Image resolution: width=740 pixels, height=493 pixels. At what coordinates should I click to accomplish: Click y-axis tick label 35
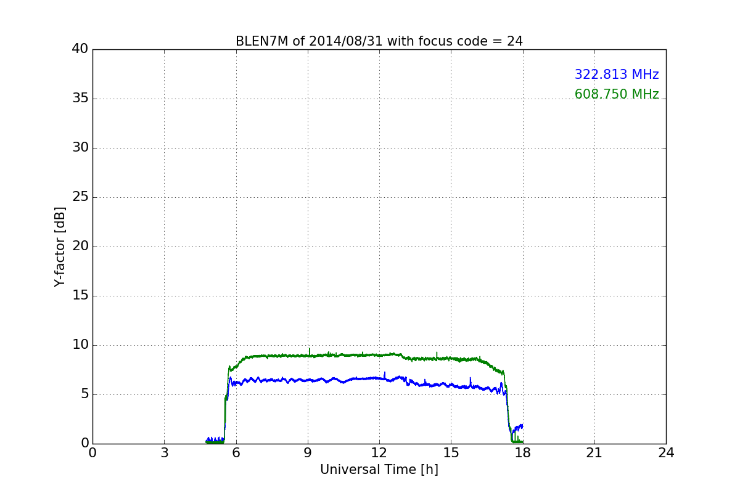(80, 99)
